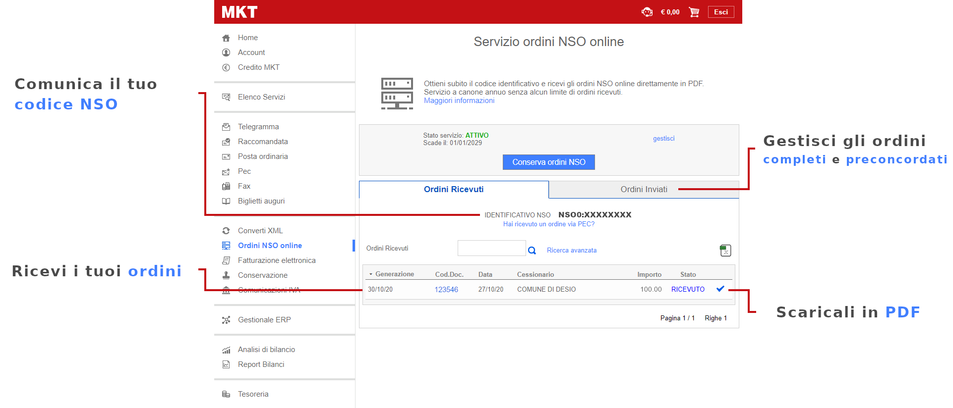Click the Gestionale ERP network icon
Viewport: 953px width, 408px height.
coord(226,320)
